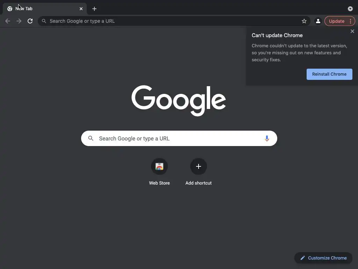Select the New Tab tab

click(44, 9)
